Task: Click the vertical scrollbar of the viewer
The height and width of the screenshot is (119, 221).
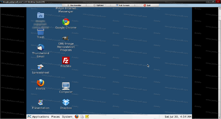Action: point(220,63)
